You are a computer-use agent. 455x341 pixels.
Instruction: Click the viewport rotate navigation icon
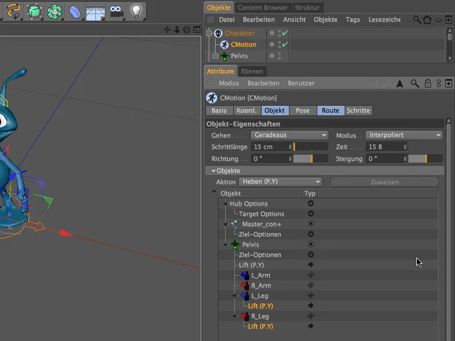click(187, 30)
